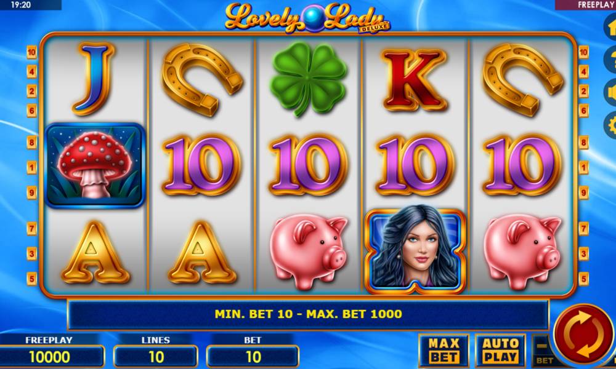This screenshot has width=616, height=369.
Task: Select payline 5 marker on the right
Action: point(583,279)
